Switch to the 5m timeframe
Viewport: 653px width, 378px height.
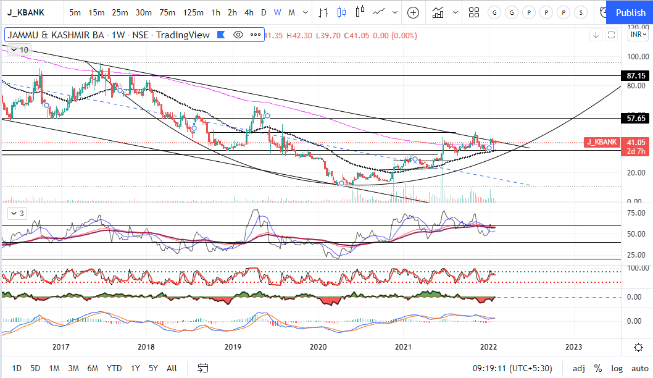pos(75,12)
